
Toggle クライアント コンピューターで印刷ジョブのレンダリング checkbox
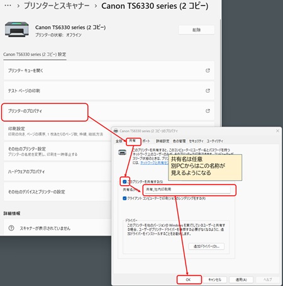(x=125, y=198)
